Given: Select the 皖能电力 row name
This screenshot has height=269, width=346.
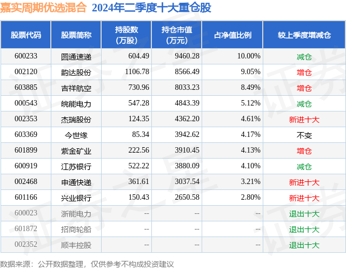Looking at the screenshot, I should pyautogui.click(x=76, y=104).
